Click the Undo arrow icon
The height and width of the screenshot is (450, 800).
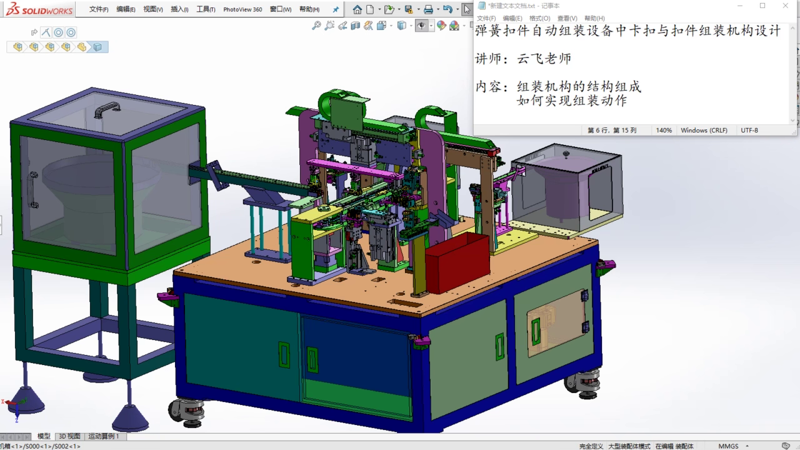[x=448, y=9]
